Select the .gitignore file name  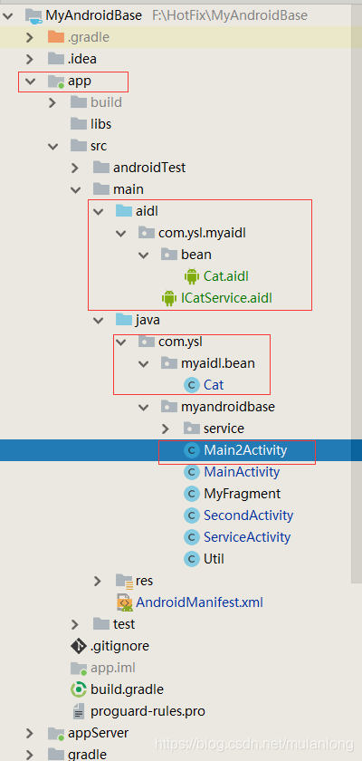pyautogui.click(x=119, y=647)
